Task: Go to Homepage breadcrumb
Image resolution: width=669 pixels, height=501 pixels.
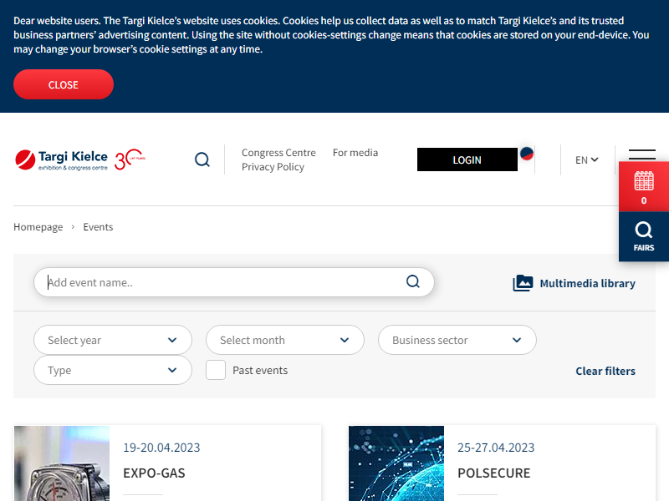Action: (38, 226)
